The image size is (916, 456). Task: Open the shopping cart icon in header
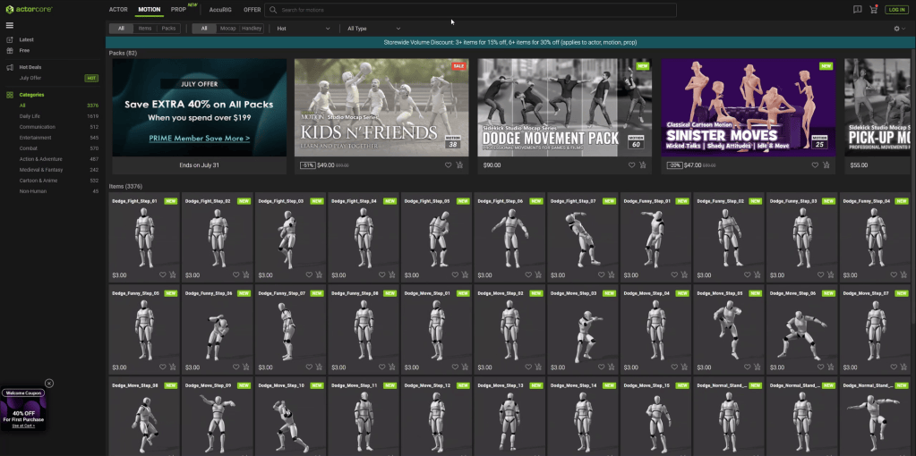pyautogui.click(x=874, y=9)
